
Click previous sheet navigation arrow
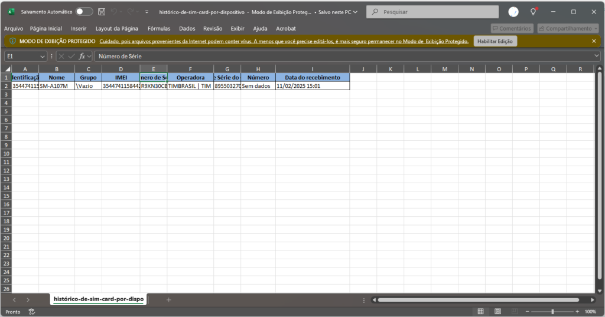click(x=14, y=300)
